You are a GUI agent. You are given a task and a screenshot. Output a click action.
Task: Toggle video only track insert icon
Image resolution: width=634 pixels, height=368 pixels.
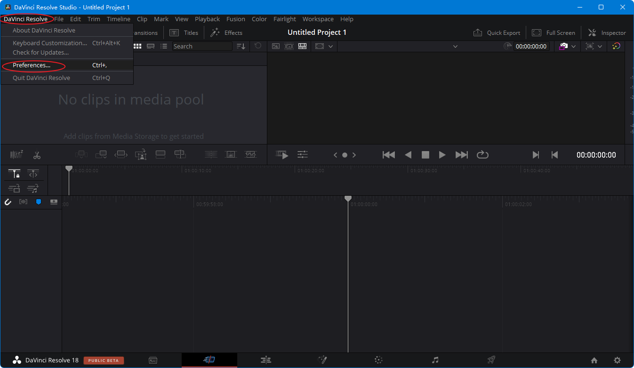(15, 189)
